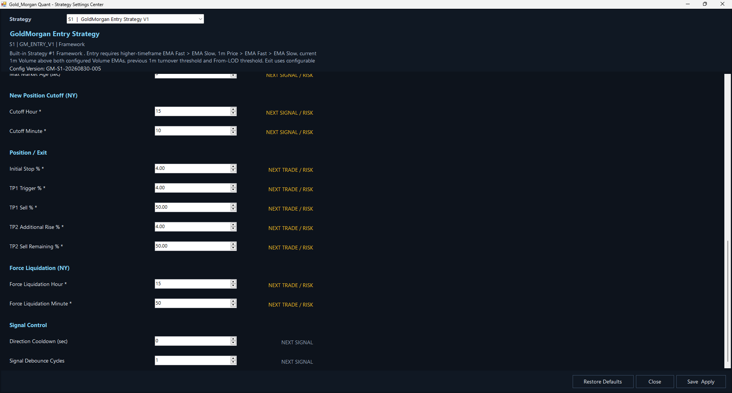Click the 'GoldMorgan Entry Strategy' title

(55, 34)
